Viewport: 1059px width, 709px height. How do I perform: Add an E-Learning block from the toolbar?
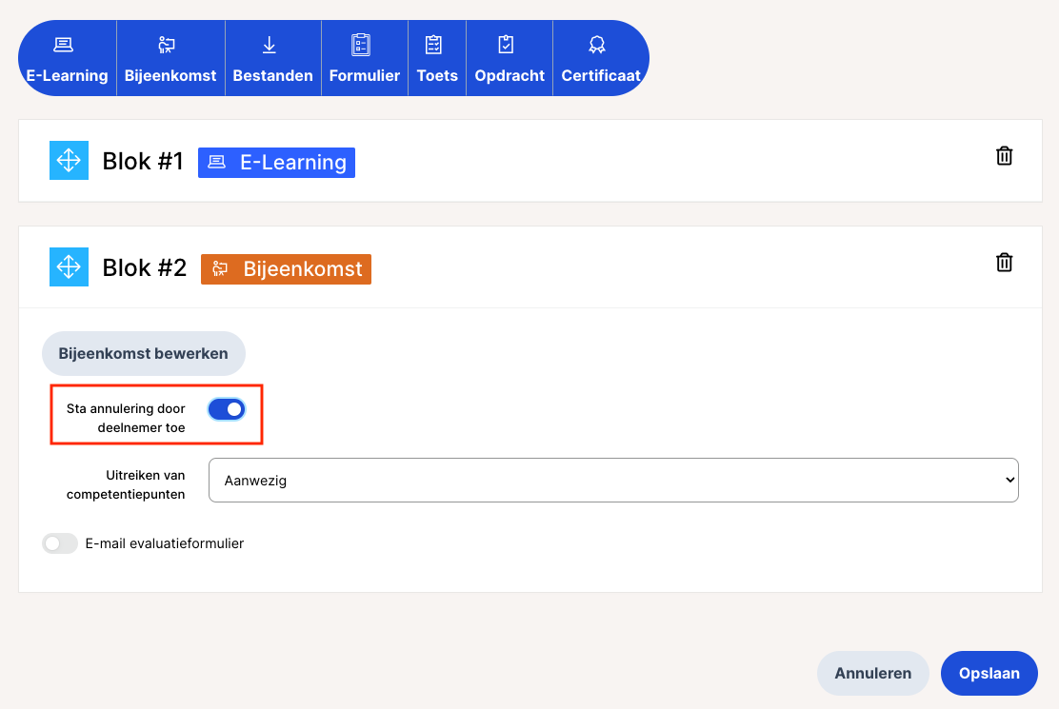(67, 59)
